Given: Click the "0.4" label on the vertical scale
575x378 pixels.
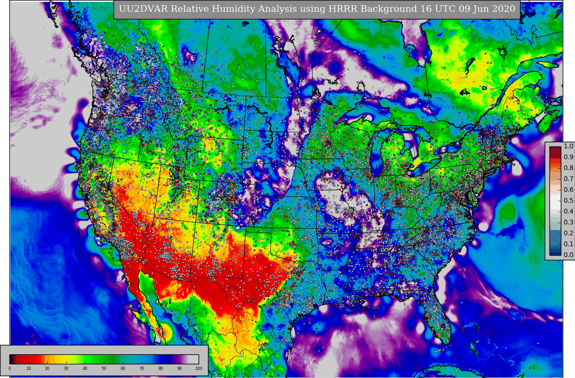Looking at the screenshot, I should pyautogui.click(x=568, y=212).
